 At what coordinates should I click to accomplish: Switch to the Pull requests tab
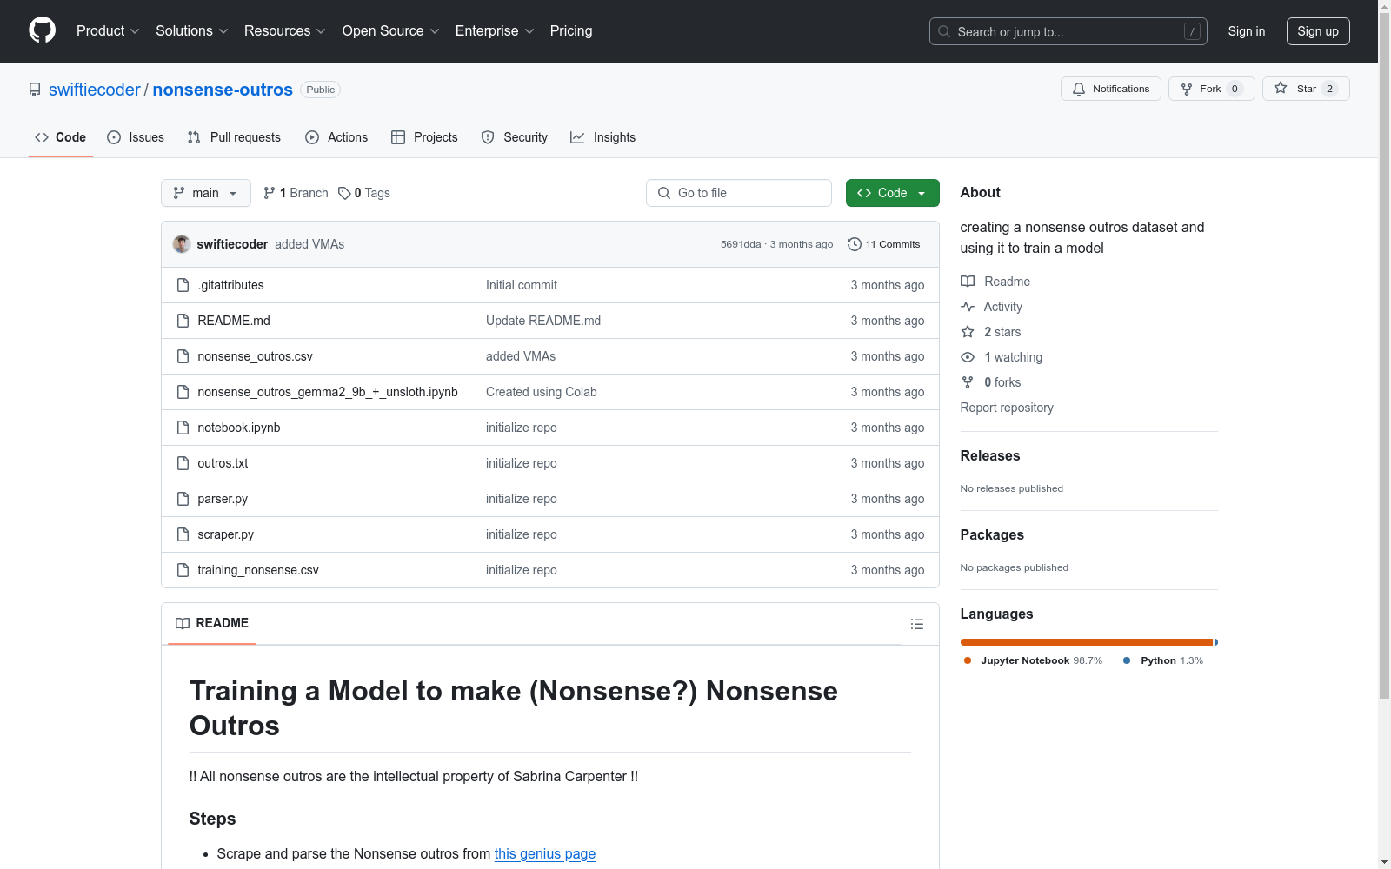point(234,137)
